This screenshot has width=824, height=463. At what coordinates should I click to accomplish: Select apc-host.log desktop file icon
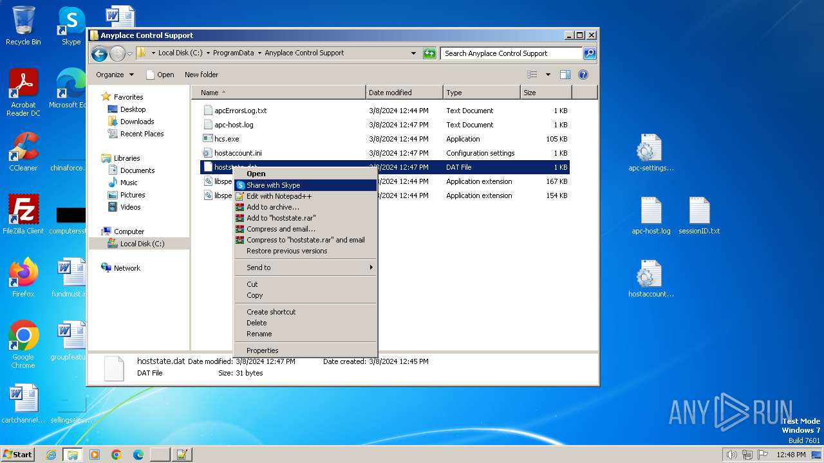click(x=651, y=215)
